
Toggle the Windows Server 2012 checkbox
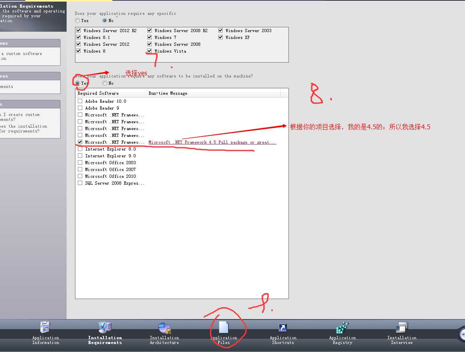[x=79, y=44]
